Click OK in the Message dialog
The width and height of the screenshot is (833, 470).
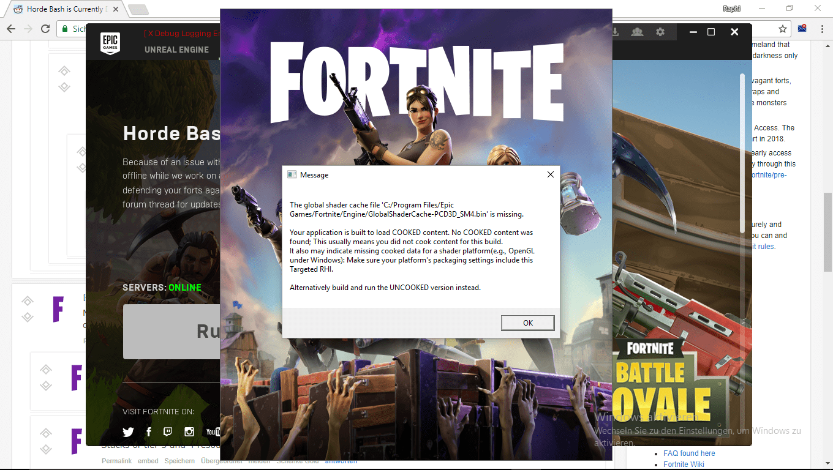[527, 323]
